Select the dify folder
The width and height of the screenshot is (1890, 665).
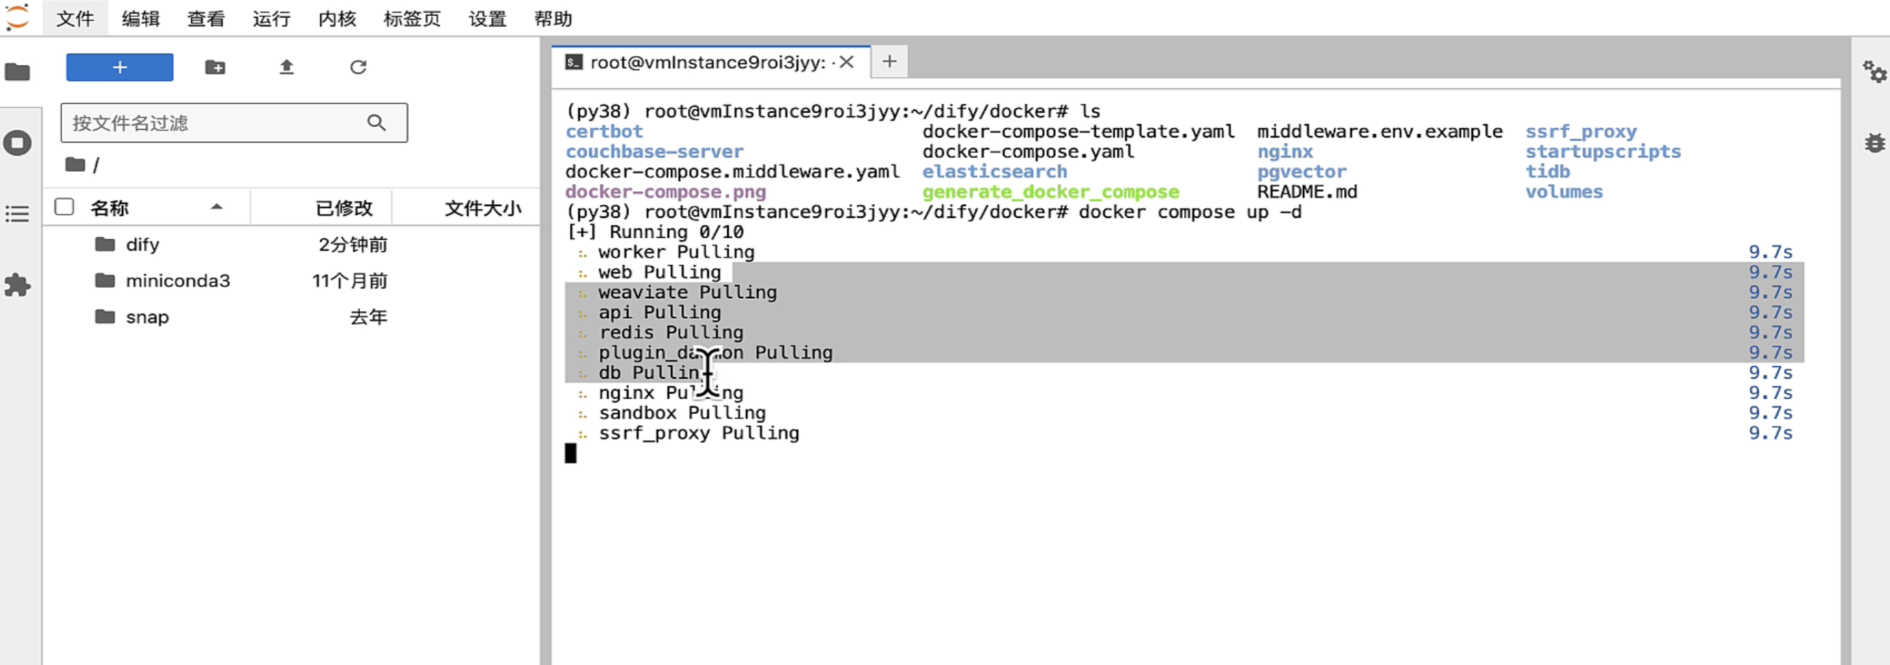pyautogui.click(x=143, y=244)
